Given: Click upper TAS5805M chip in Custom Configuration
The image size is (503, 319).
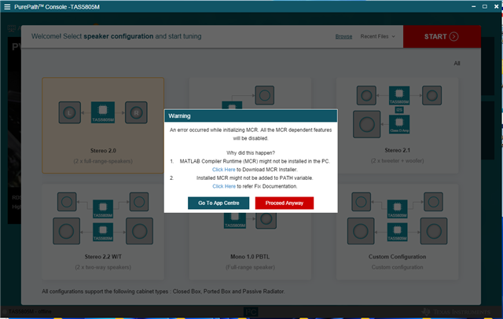Looking at the screenshot, I should pos(397,209).
